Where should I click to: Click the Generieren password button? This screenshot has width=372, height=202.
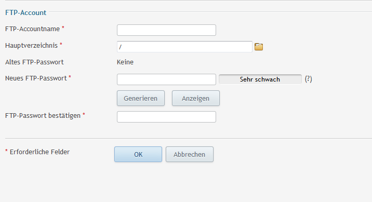coord(141,98)
